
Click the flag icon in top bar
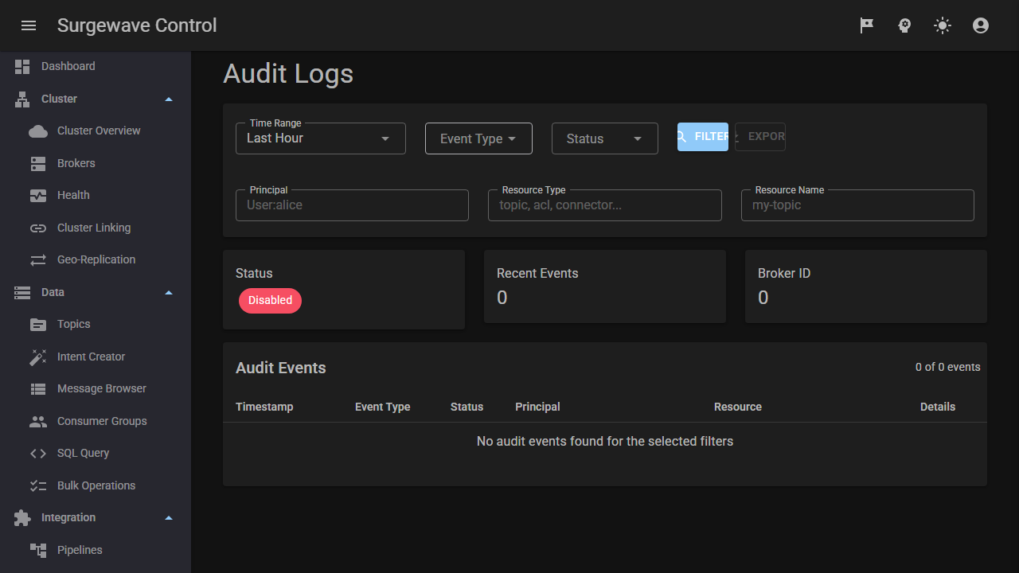click(866, 25)
